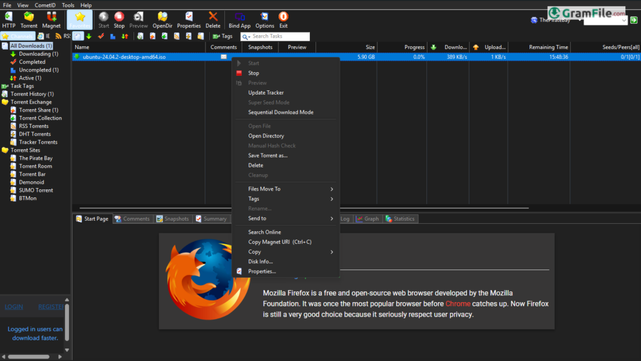Screen dimensions: 641x361
Task: Open the Summary tab
Action: [211, 219]
